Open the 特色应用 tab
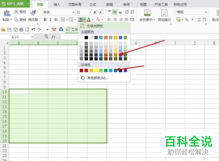Screen dimensions: 219x161 (180, 4)
